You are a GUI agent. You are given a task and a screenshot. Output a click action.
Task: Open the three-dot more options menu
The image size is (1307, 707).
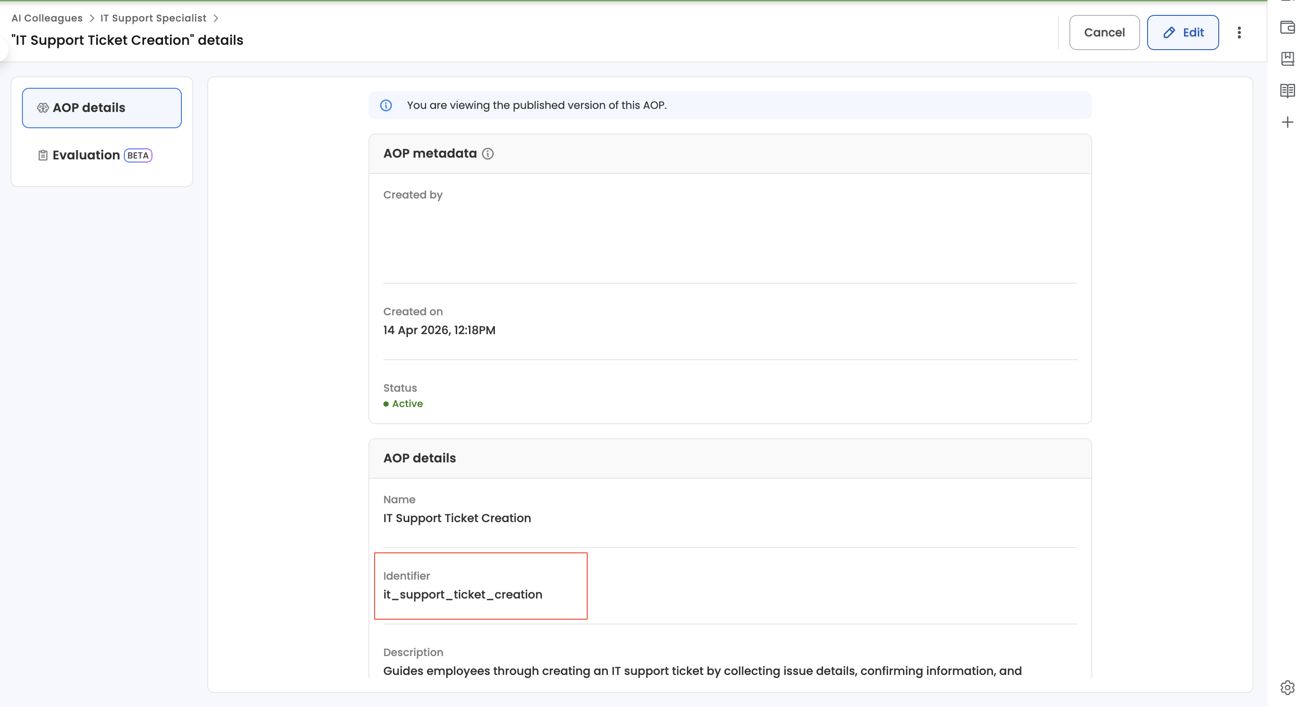[x=1239, y=32]
